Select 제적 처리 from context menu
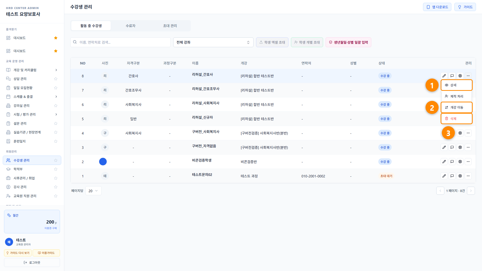Screen dimensions: 482x271 (456, 96)
